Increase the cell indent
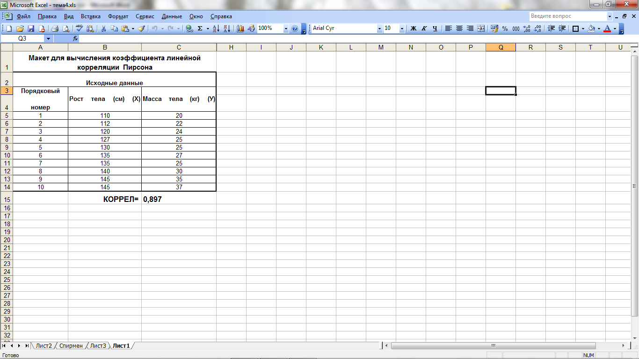Screen dimensions: 639x359 coord(562,29)
